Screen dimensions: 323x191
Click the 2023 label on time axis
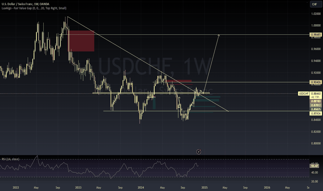(x=78, y=188)
